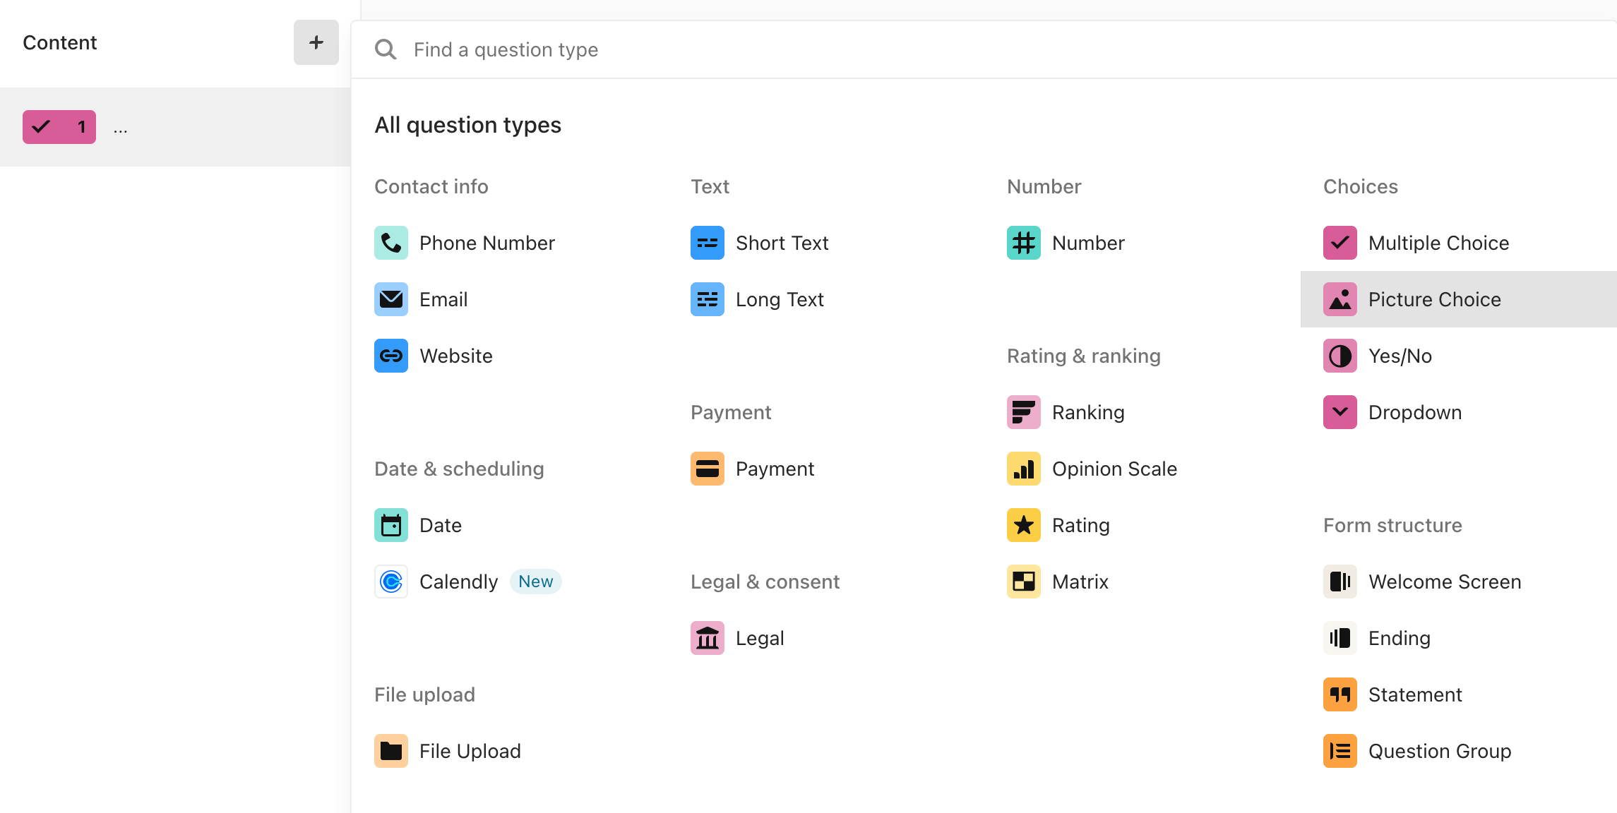The height and width of the screenshot is (813, 1617).
Task: Click the Payment card icon
Action: pyautogui.click(x=707, y=469)
